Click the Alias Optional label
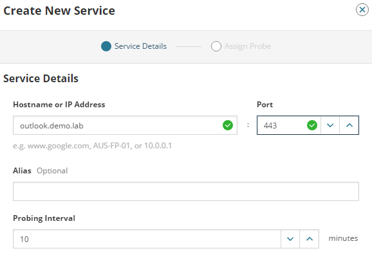Viewport: 372px width, 253px height. (x=41, y=171)
